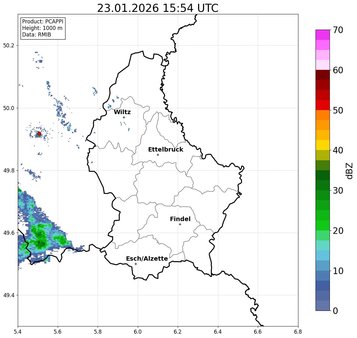Image resolution: width=357 pixels, height=338 pixels.
Task: Click the cross marker below Esch/Alzette
Action: [136, 264]
